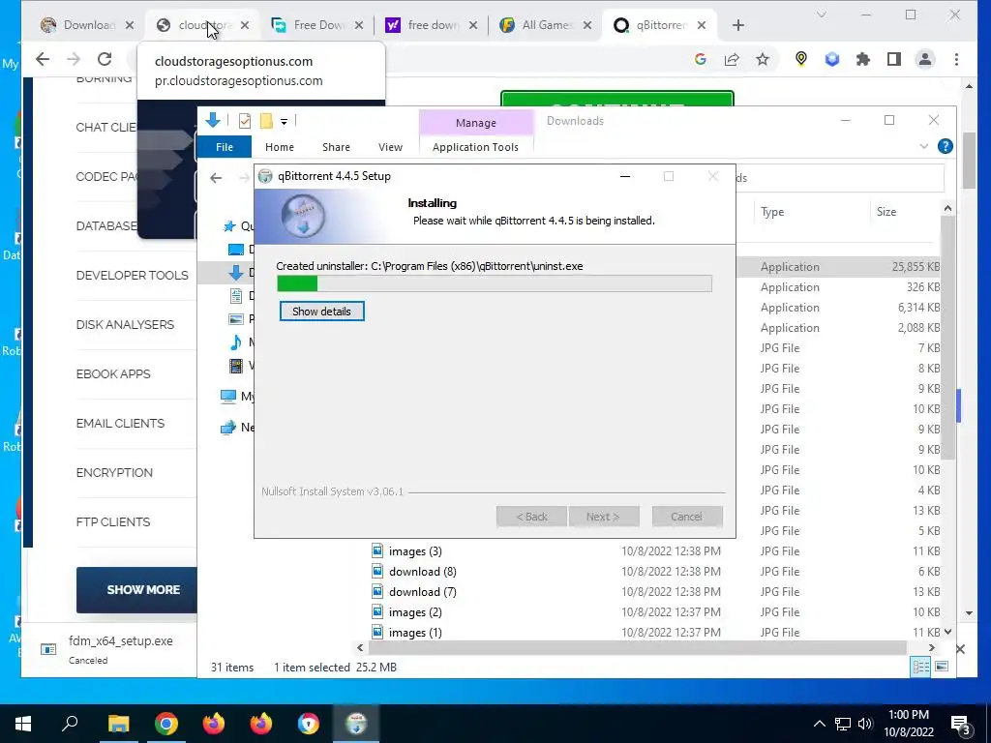Select the images (1) file
The image size is (991, 743).
(x=415, y=633)
